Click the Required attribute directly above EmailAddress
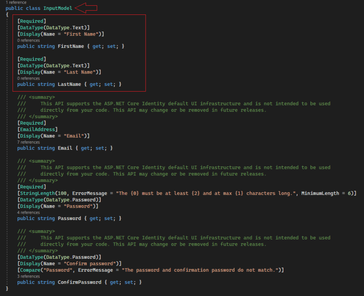This screenshot has height=296, width=364. pos(31,123)
